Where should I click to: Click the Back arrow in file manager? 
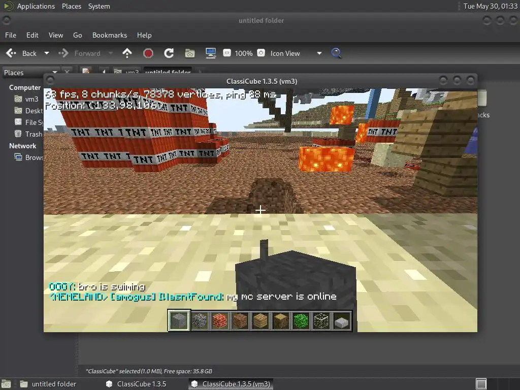[x=21, y=53]
